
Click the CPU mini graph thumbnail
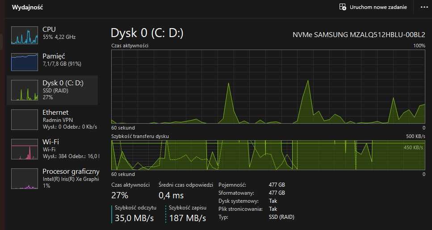pyautogui.click(x=25, y=35)
